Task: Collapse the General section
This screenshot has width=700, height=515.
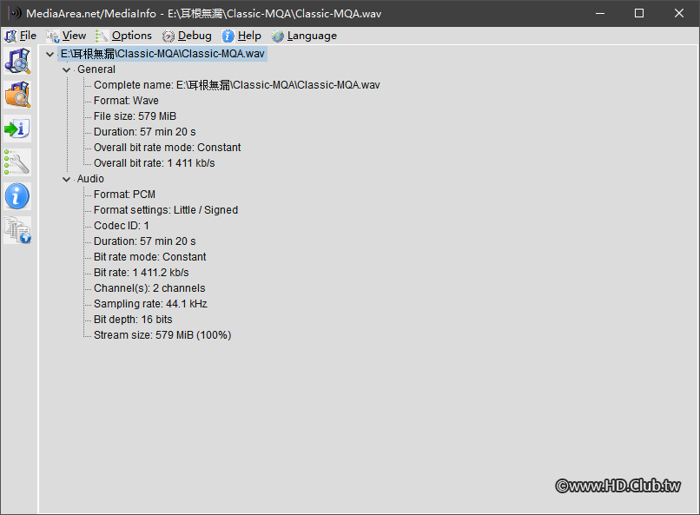Action: (x=67, y=69)
